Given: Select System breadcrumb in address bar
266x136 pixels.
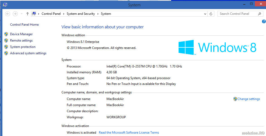Looking at the screenshot, I should click(x=106, y=14).
